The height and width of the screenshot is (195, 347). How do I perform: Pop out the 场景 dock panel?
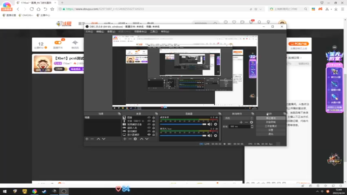119,114
